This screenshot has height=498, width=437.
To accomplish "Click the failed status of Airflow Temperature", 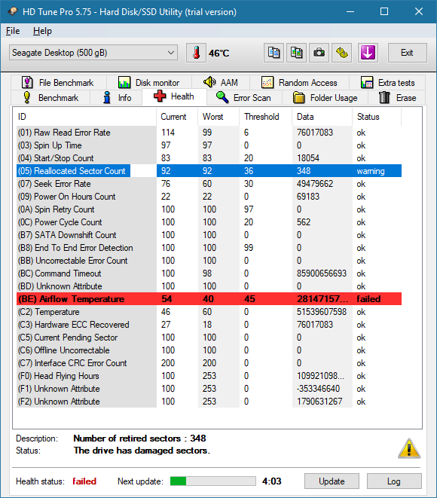I will [x=368, y=299].
